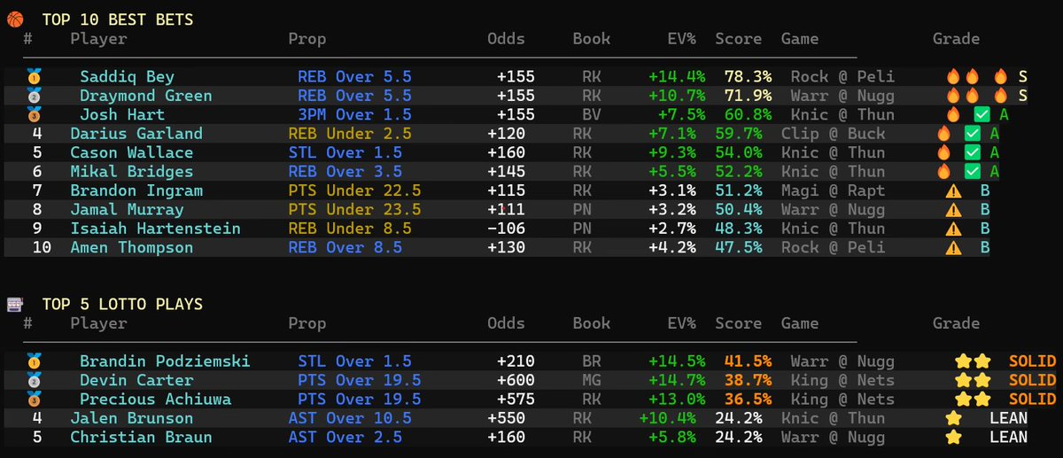Viewport: 1063px width, 458px height.
Task: Click the Clip @ Buck game cell
Action: click(x=834, y=134)
